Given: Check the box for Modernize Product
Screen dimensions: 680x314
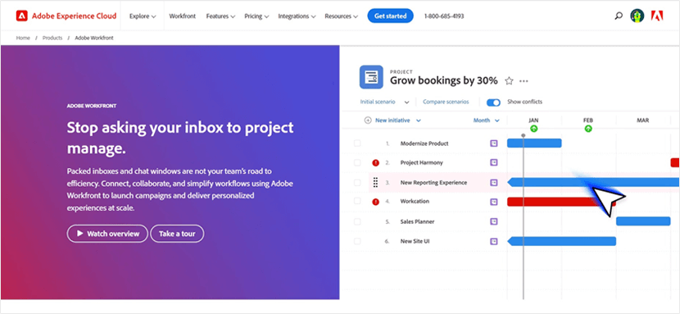Looking at the screenshot, I should click(x=357, y=143).
